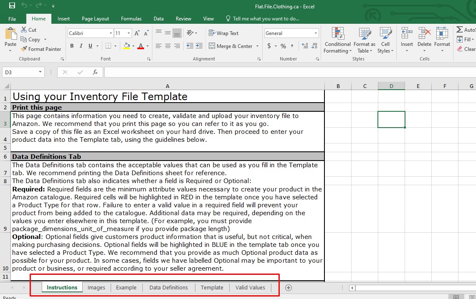Add a new sheet with plus icon
The height and width of the screenshot is (299, 476).
coord(288,287)
